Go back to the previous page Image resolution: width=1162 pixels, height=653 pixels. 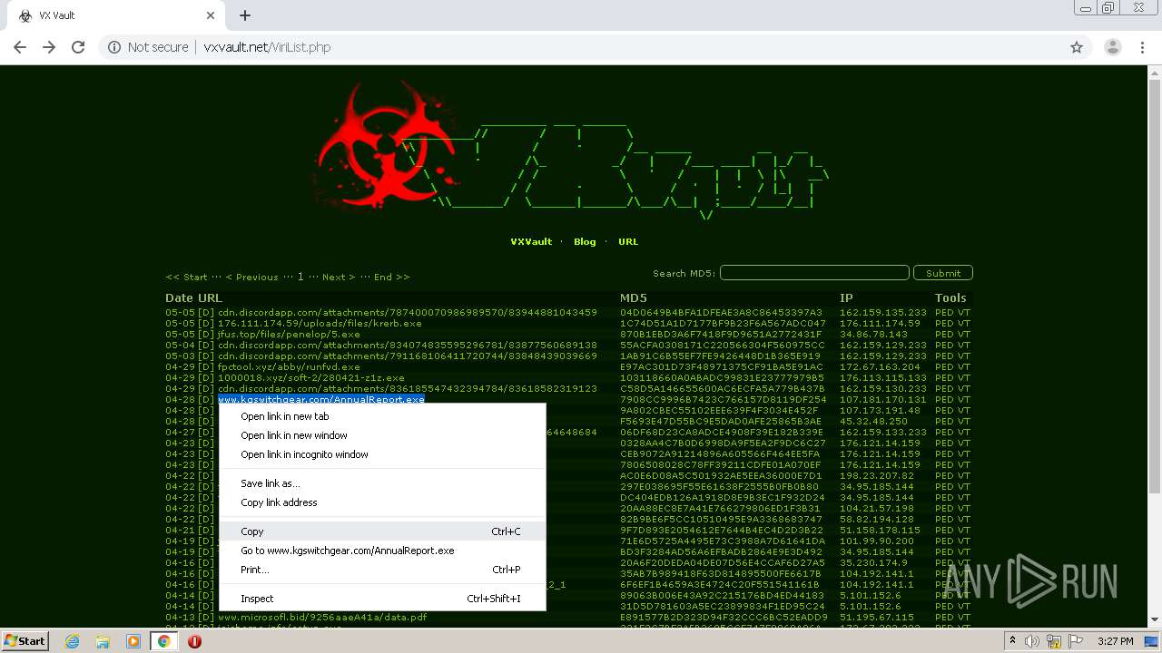pos(20,47)
